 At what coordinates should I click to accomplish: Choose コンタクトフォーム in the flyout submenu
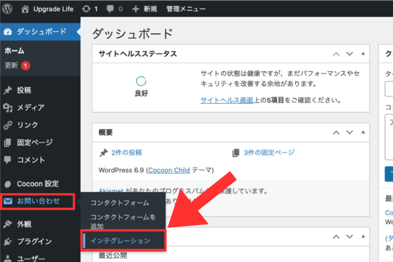coord(119,203)
